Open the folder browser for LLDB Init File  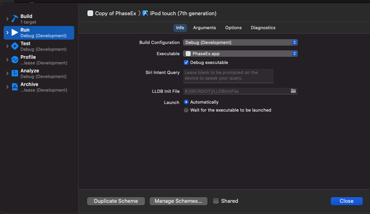(x=293, y=91)
